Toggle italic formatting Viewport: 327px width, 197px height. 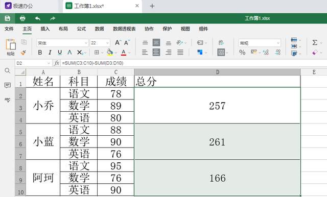[x=50, y=52]
